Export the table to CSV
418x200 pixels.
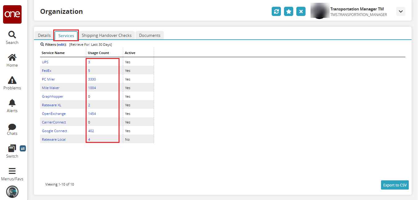point(395,185)
